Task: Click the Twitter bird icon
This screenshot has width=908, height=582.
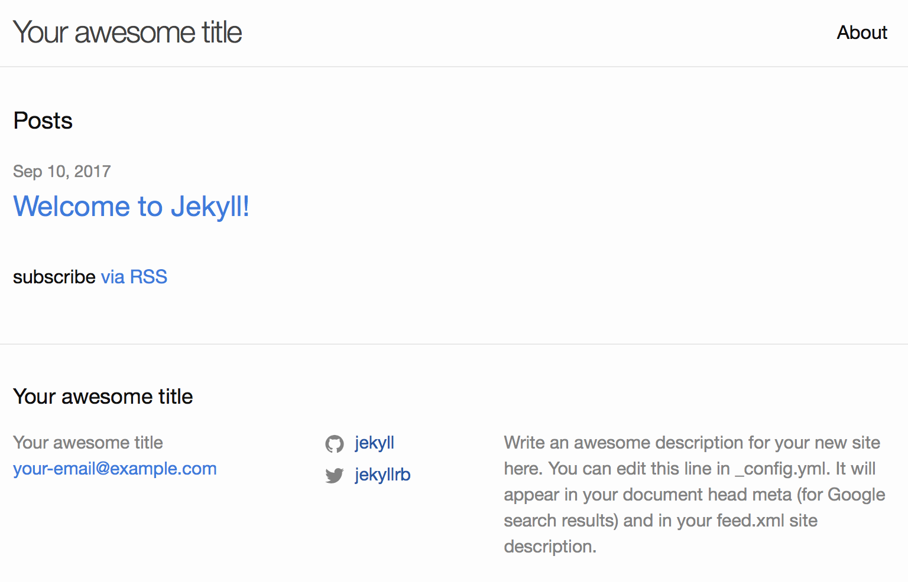Action: [x=335, y=475]
